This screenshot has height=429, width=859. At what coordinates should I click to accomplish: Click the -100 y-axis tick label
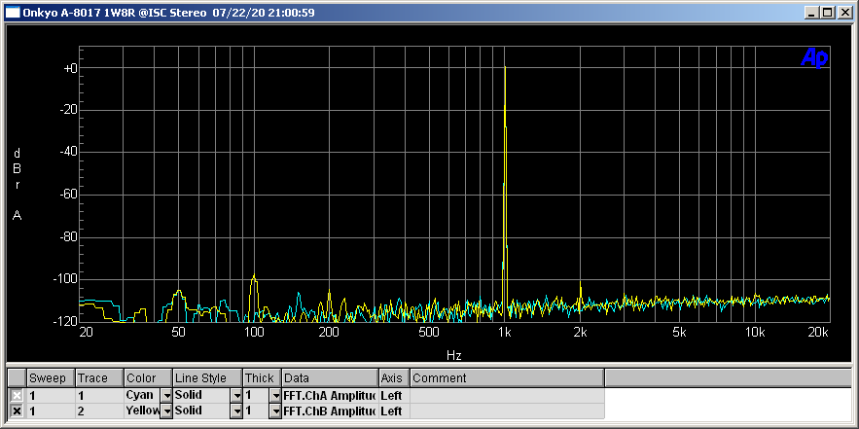coord(65,279)
